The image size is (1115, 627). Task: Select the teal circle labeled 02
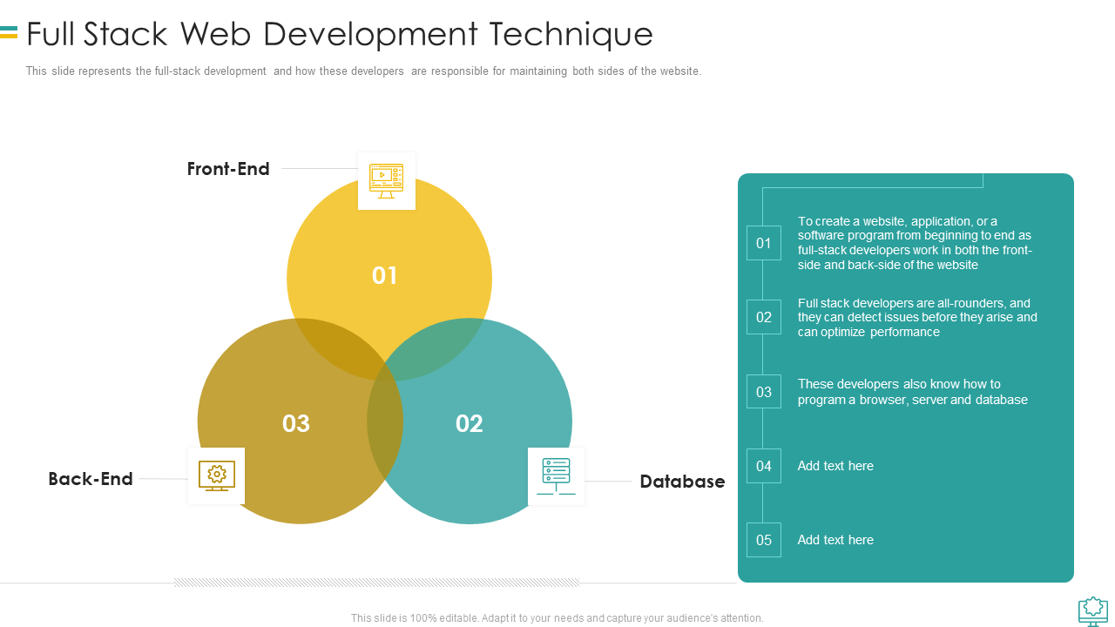(x=470, y=421)
